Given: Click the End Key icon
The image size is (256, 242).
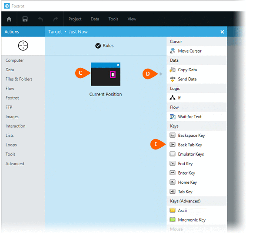Looking at the screenshot, I should tap(173, 163).
